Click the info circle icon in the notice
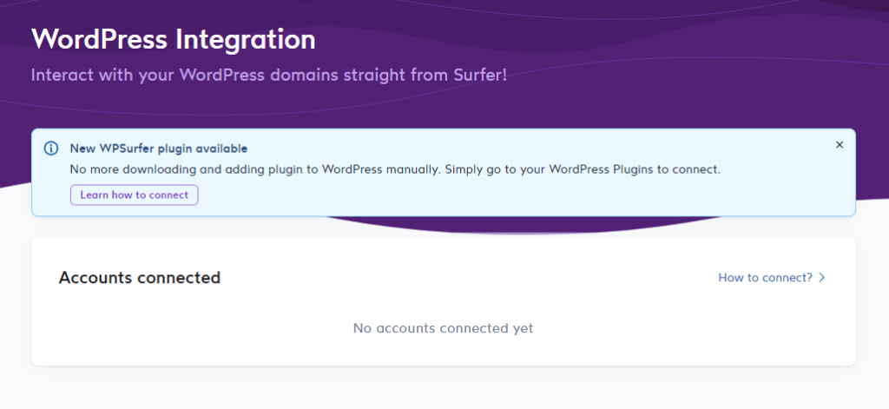Viewport: 889px width, 409px height. click(x=51, y=148)
